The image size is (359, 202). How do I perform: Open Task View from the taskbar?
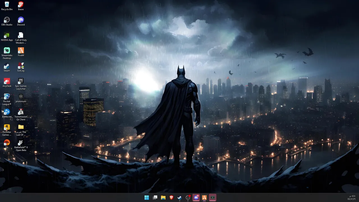pos(155,198)
